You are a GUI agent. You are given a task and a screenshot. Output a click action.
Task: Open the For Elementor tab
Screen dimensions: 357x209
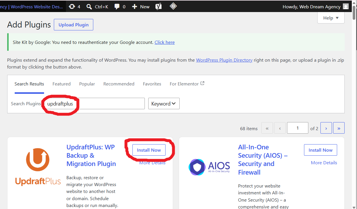point(187,84)
